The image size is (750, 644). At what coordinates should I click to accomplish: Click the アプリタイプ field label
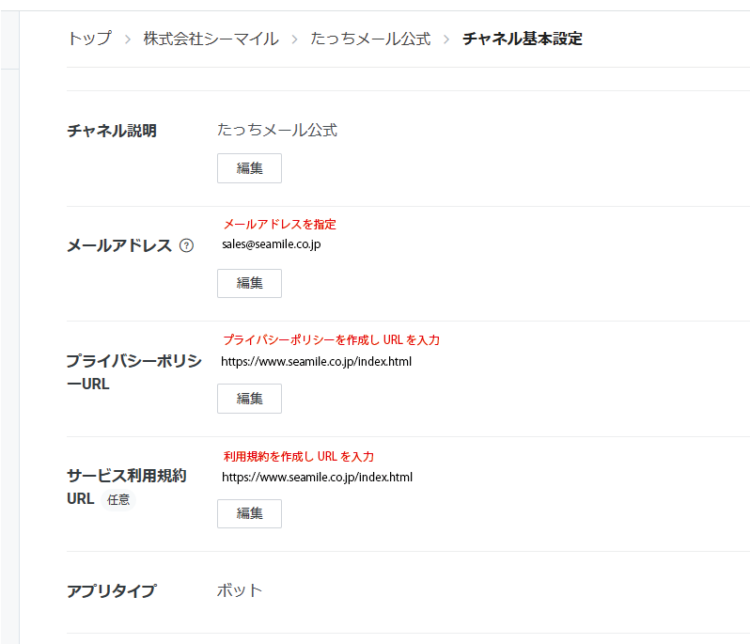111,591
